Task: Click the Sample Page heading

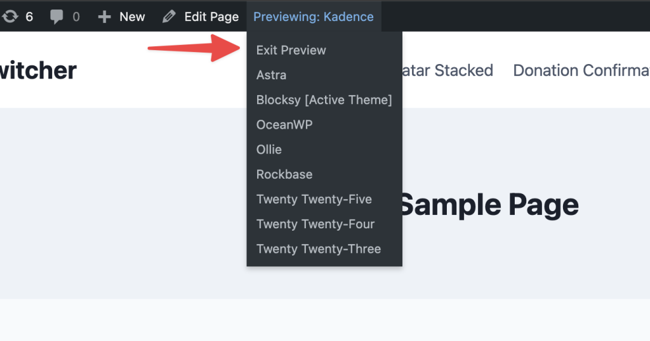Action: 489,205
